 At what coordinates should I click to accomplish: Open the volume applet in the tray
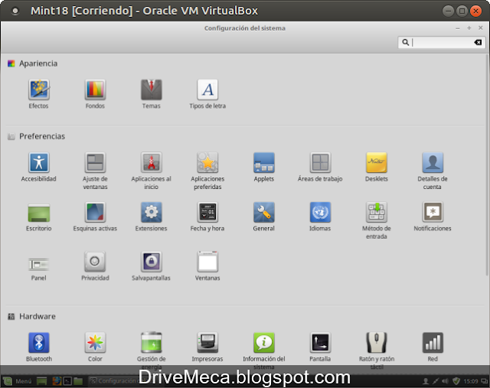[445, 381]
